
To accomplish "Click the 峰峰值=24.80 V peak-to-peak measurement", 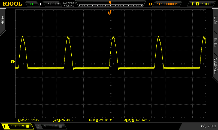I will pos(100,120).
